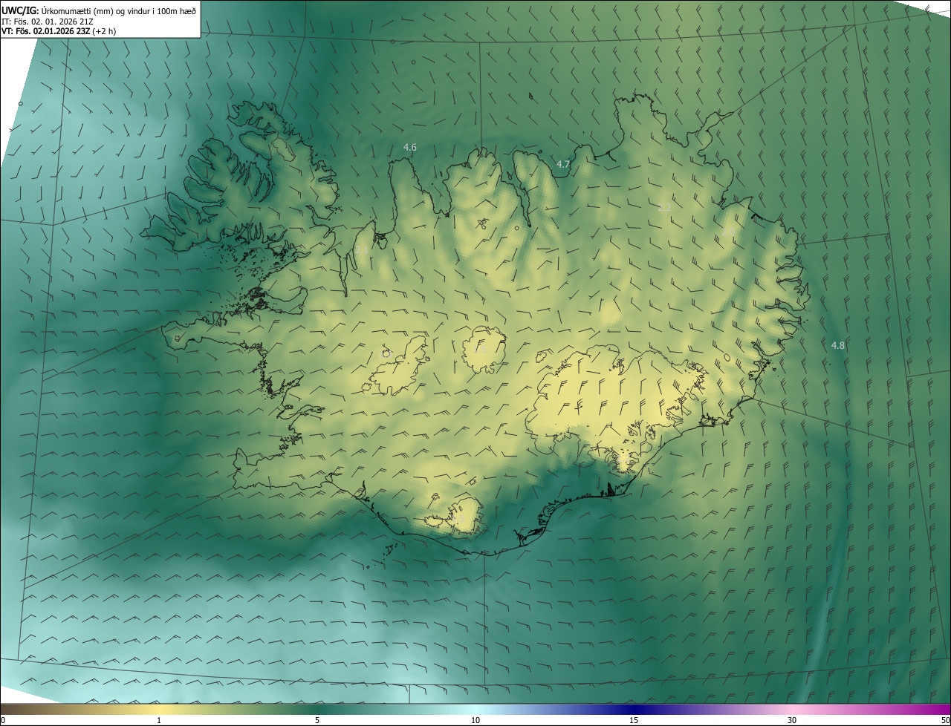Select the 15 tick label on the color scale
The width and height of the screenshot is (951, 726).
pyautogui.click(x=634, y=720)
